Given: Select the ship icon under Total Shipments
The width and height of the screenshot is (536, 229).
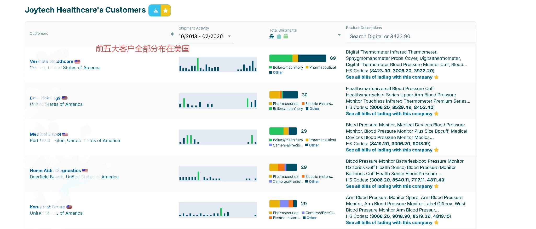Looking at the screenshot, I should coord(272,36).
